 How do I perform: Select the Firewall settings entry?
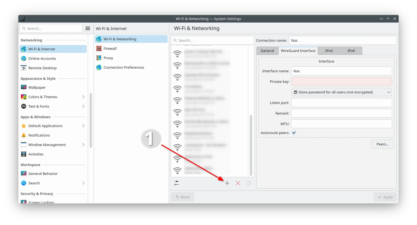[110, 48]
